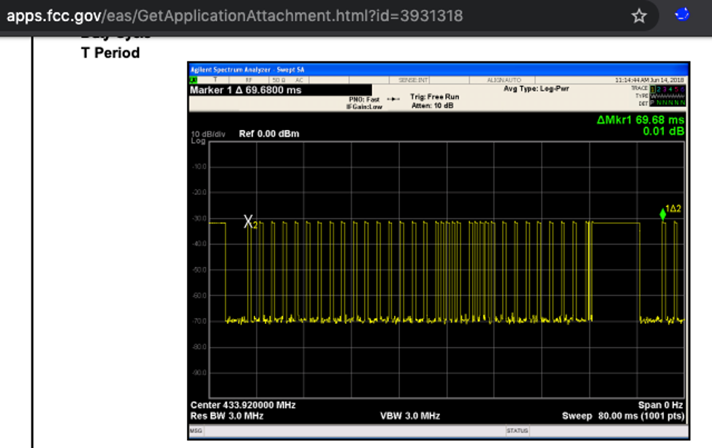Click the "-10.0" y-axis label
This screenshot has width=712, height=448.
pyautogui.click(x=200, y=167)
